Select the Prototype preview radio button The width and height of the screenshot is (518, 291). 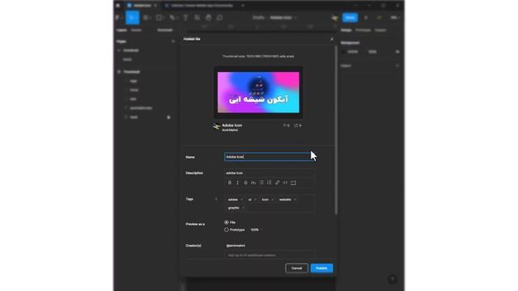pyautogui.click(x=227, y=230)
